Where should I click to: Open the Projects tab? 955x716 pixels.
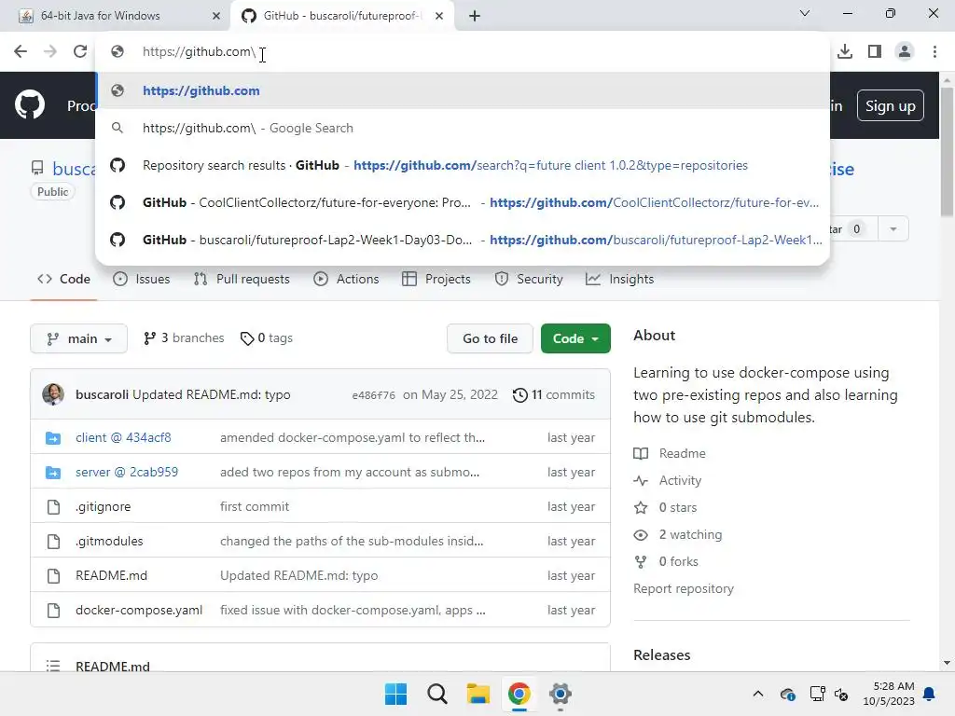436,279
